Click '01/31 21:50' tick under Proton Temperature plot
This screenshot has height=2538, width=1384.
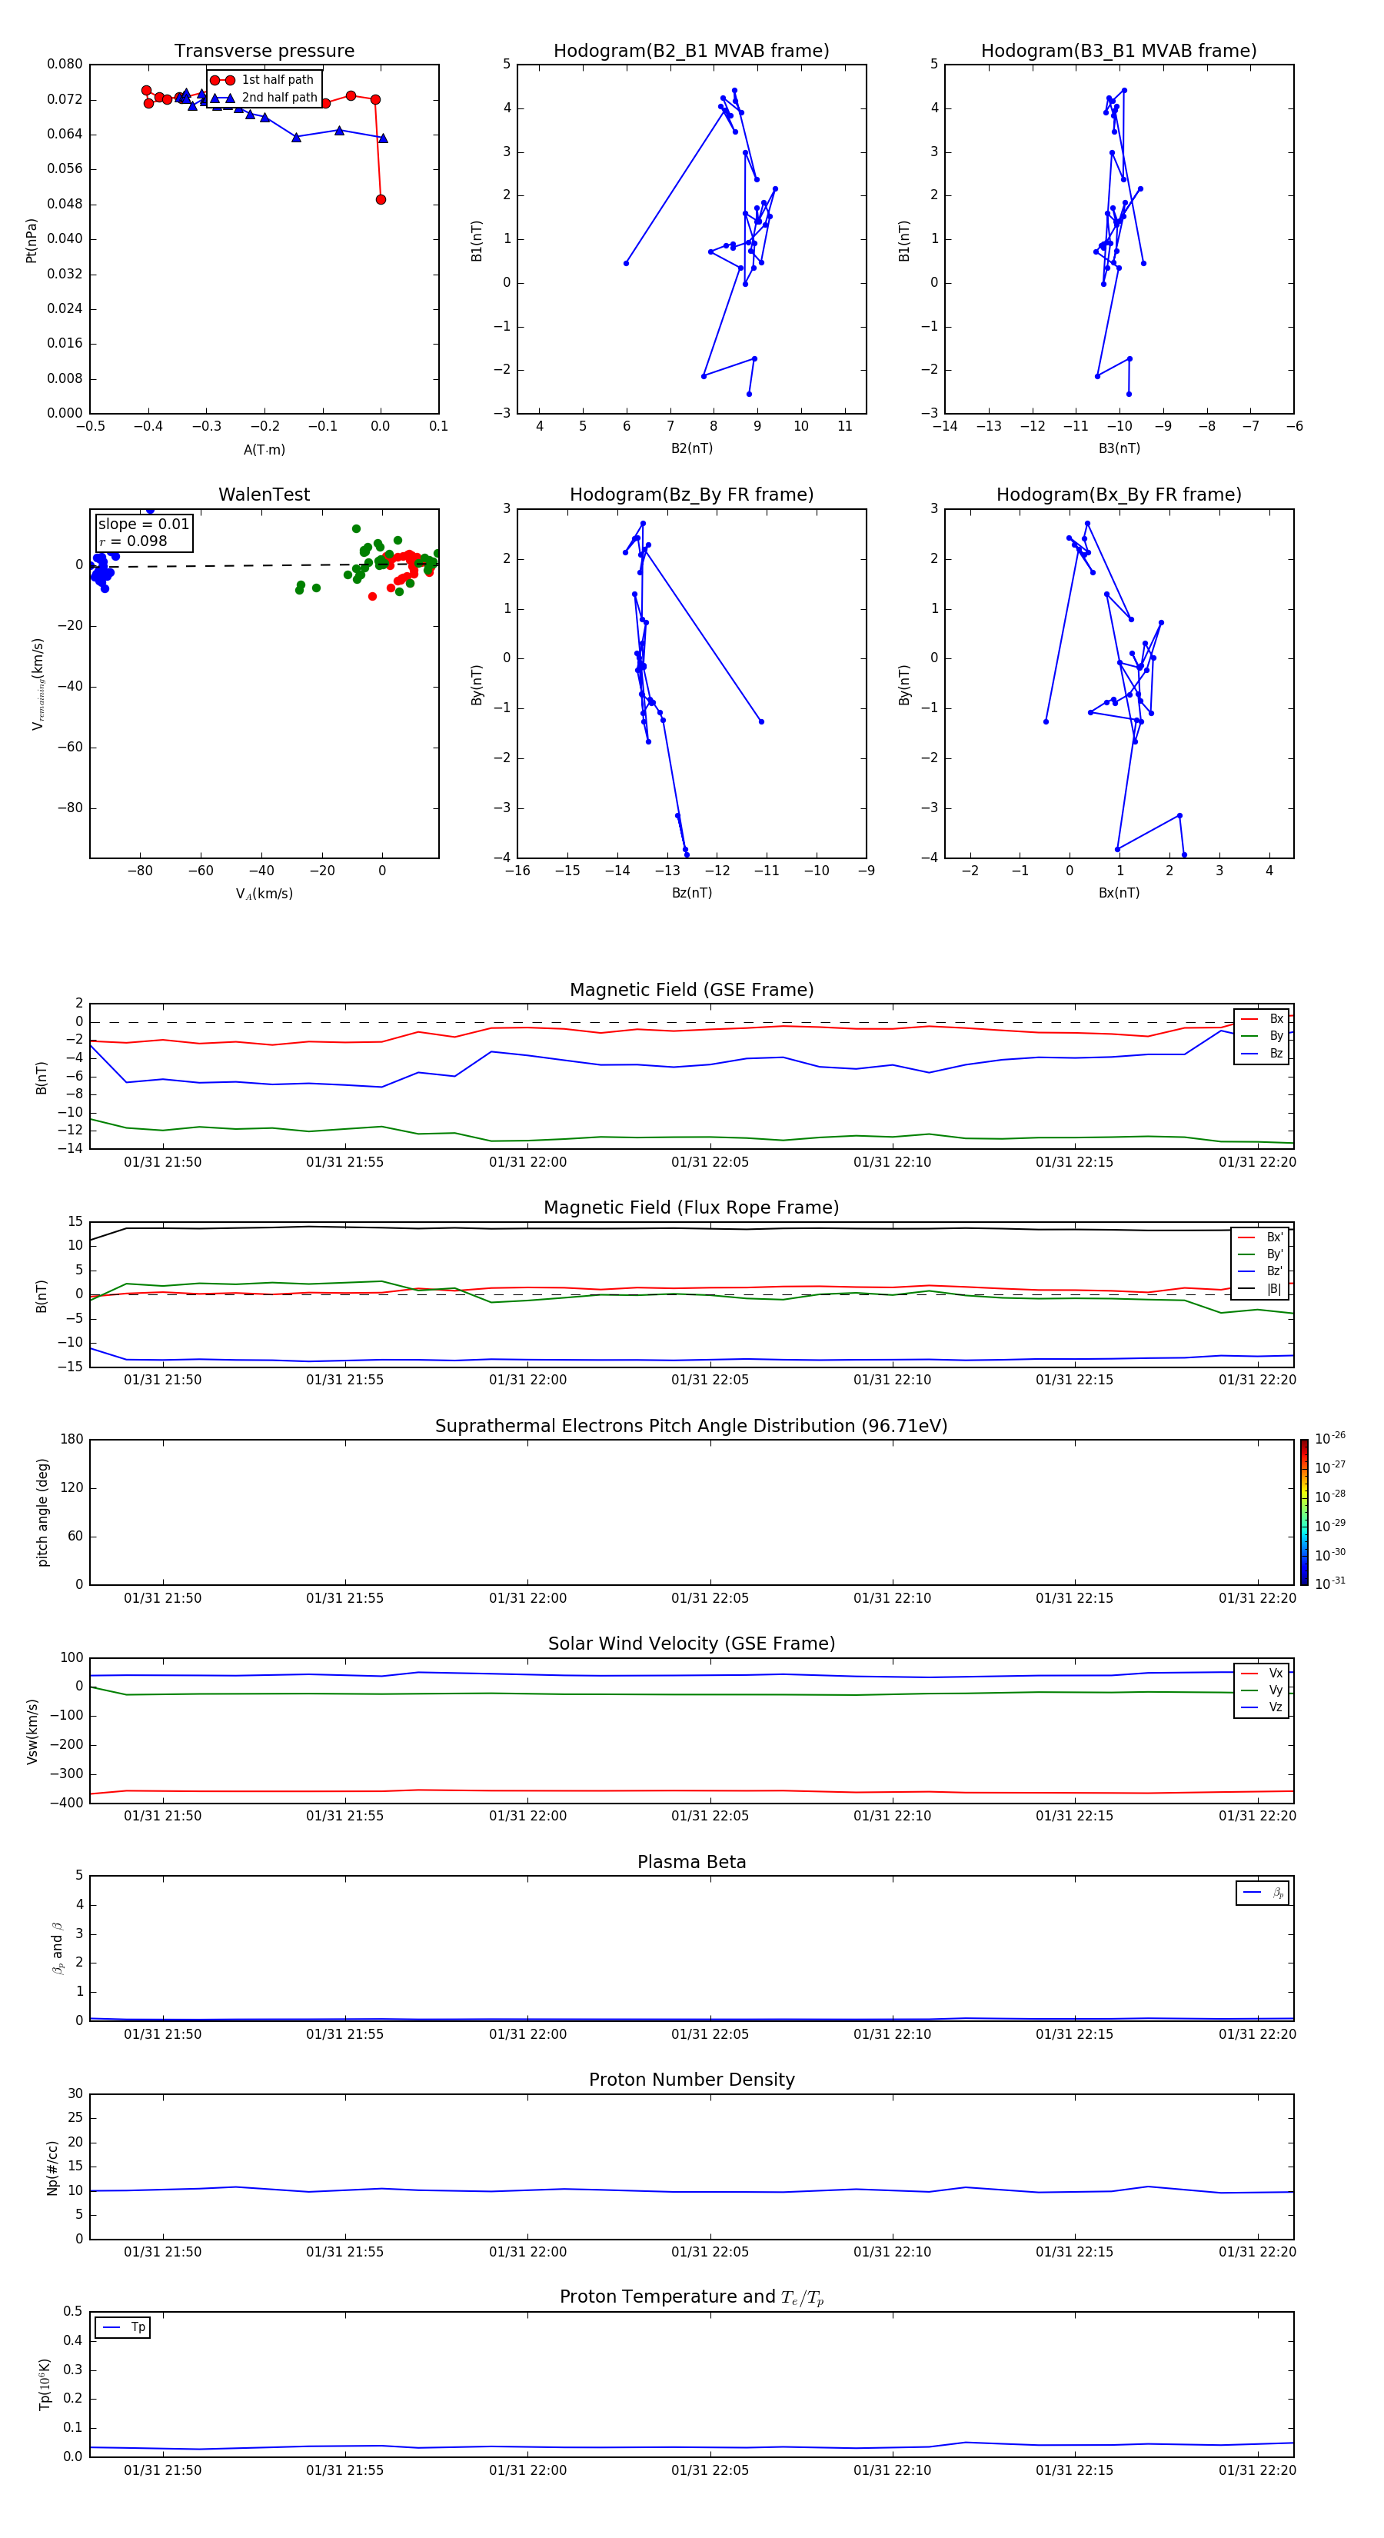162,2470
